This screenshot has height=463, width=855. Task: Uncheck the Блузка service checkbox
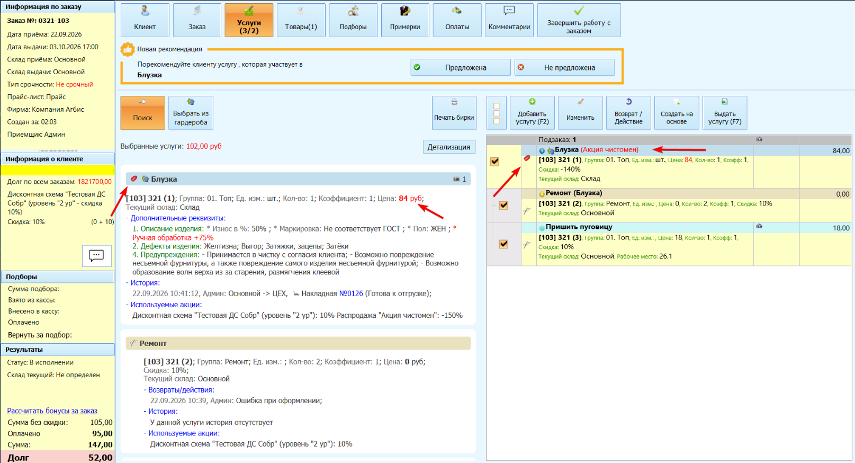494,162
